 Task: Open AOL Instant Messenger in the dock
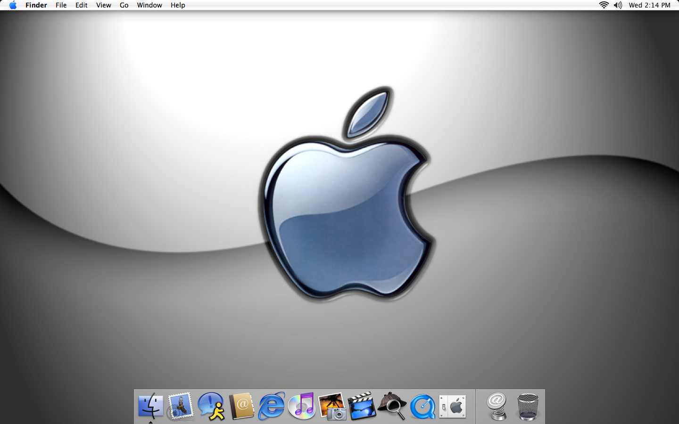211,406
